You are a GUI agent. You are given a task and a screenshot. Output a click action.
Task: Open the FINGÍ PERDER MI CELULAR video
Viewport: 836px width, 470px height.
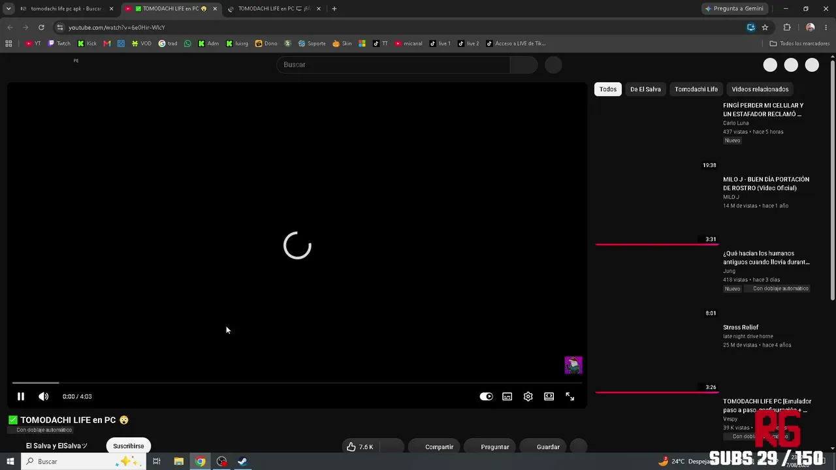click(x=763, y=110)
